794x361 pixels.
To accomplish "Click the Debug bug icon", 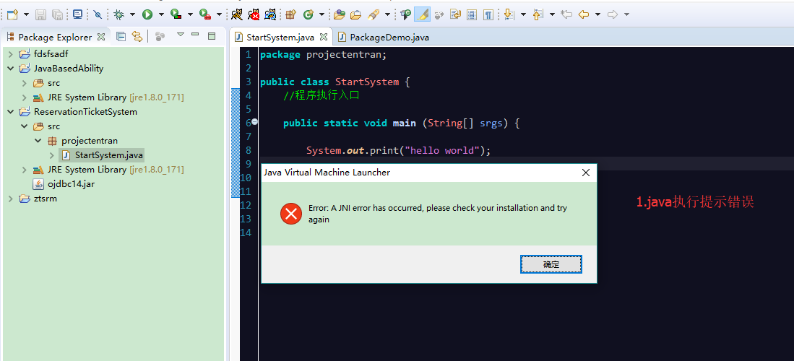I will (119, 14).
